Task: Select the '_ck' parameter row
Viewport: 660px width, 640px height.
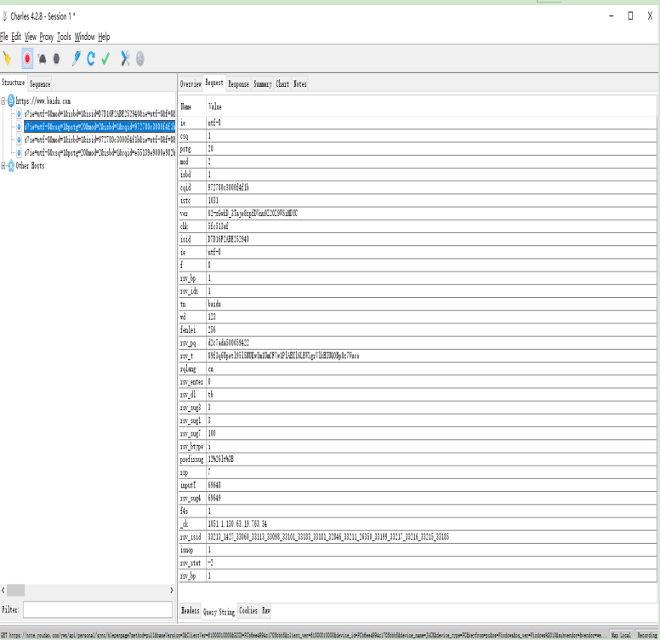Action: (418, 523)
